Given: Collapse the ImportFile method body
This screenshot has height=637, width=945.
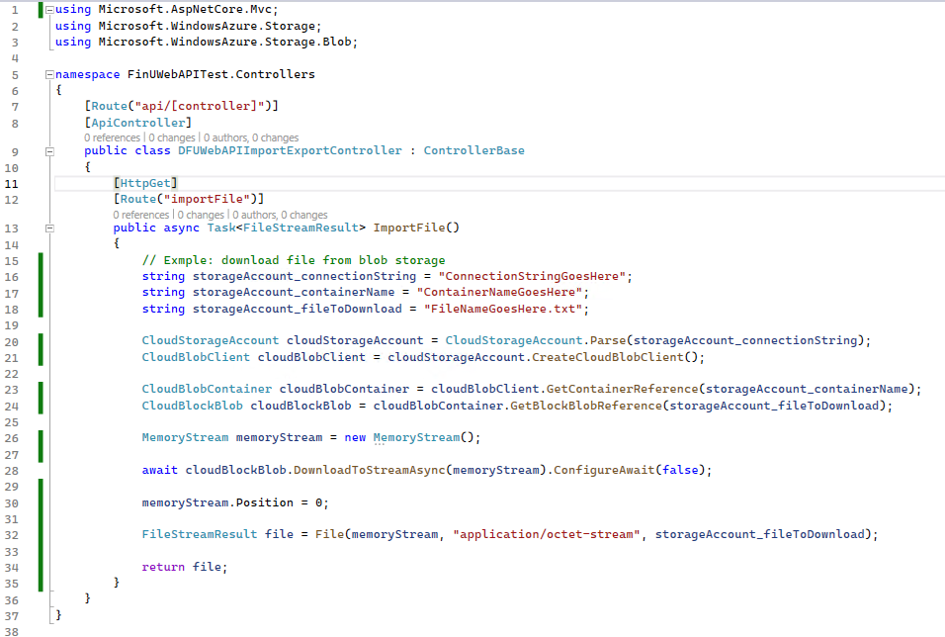Looking at the screenshot, I should click(x=49, y=227).
